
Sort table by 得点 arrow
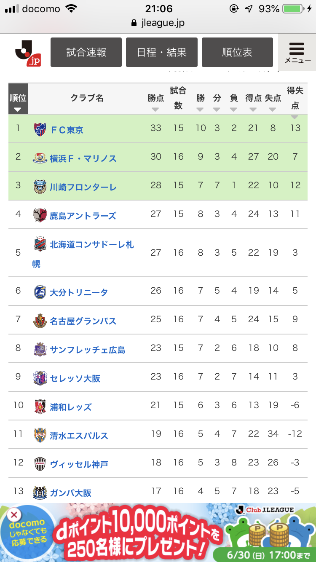tap(253, 110)
